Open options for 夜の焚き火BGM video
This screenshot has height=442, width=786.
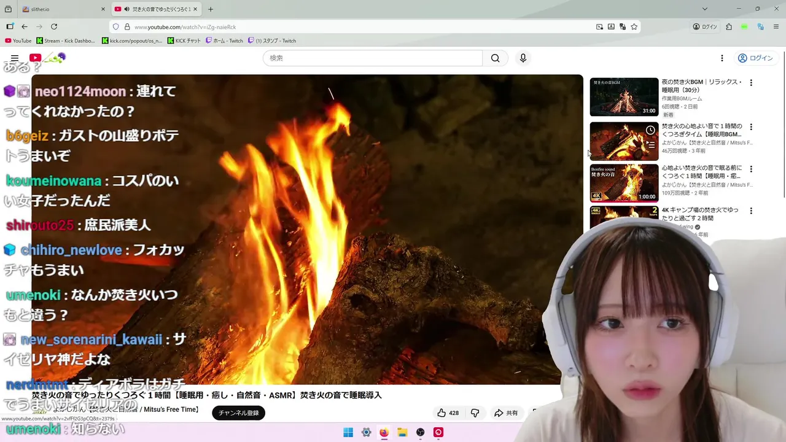click(x=750, y=83)
